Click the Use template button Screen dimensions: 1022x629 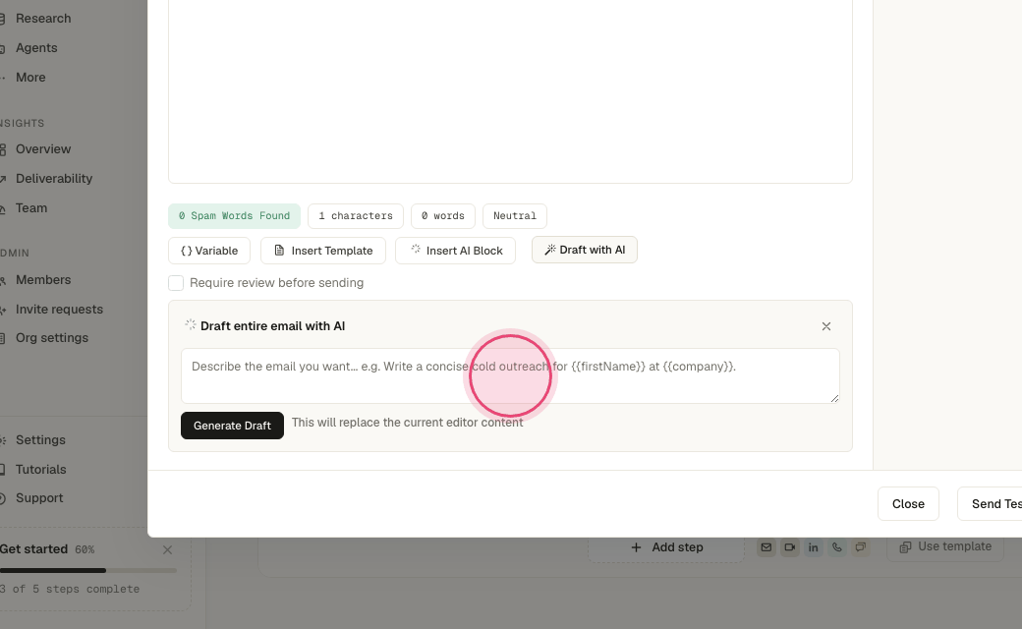pyautogui.click(x=945, y=546)
